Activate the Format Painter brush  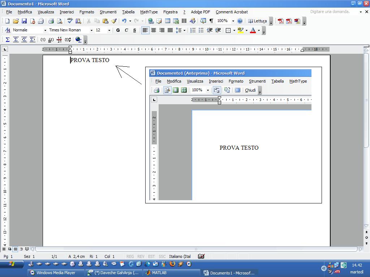114,21
